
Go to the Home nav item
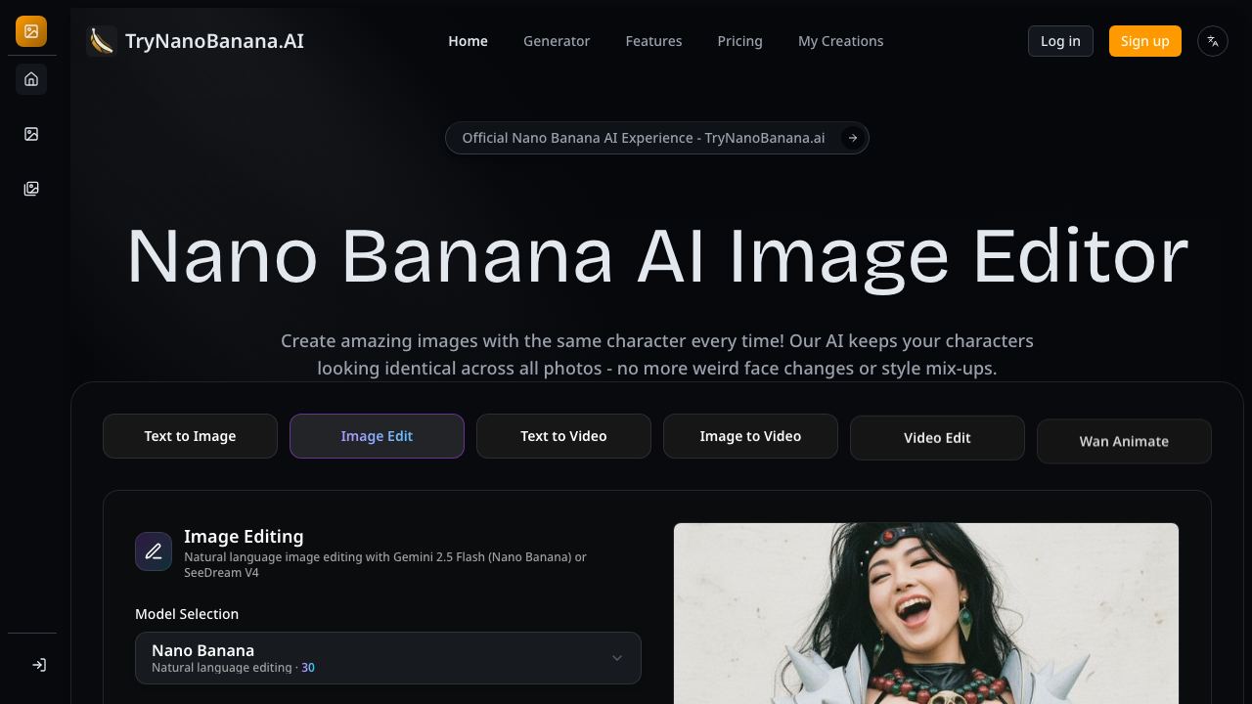pos(468,41)
